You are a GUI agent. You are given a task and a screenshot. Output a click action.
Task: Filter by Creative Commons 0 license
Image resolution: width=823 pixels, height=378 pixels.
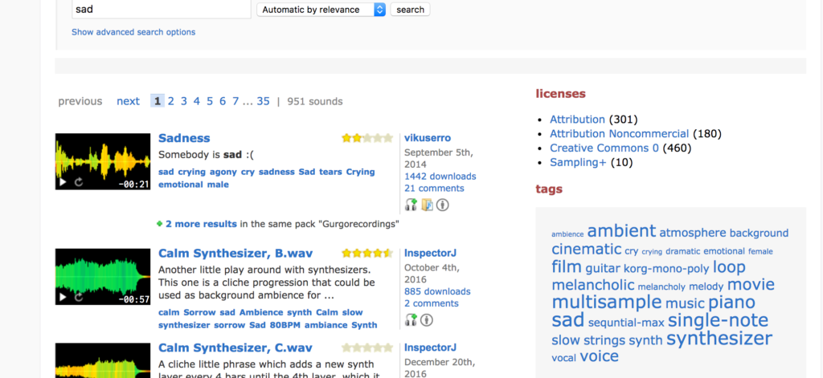[604, 148]
